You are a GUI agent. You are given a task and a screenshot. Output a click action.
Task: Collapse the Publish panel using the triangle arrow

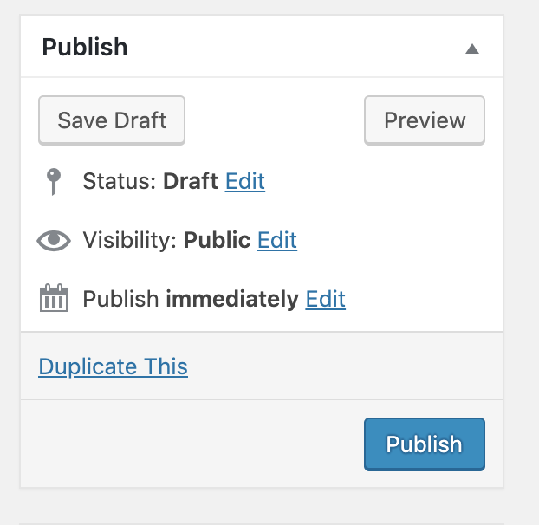pyautogui.click(x=472, y=49)
